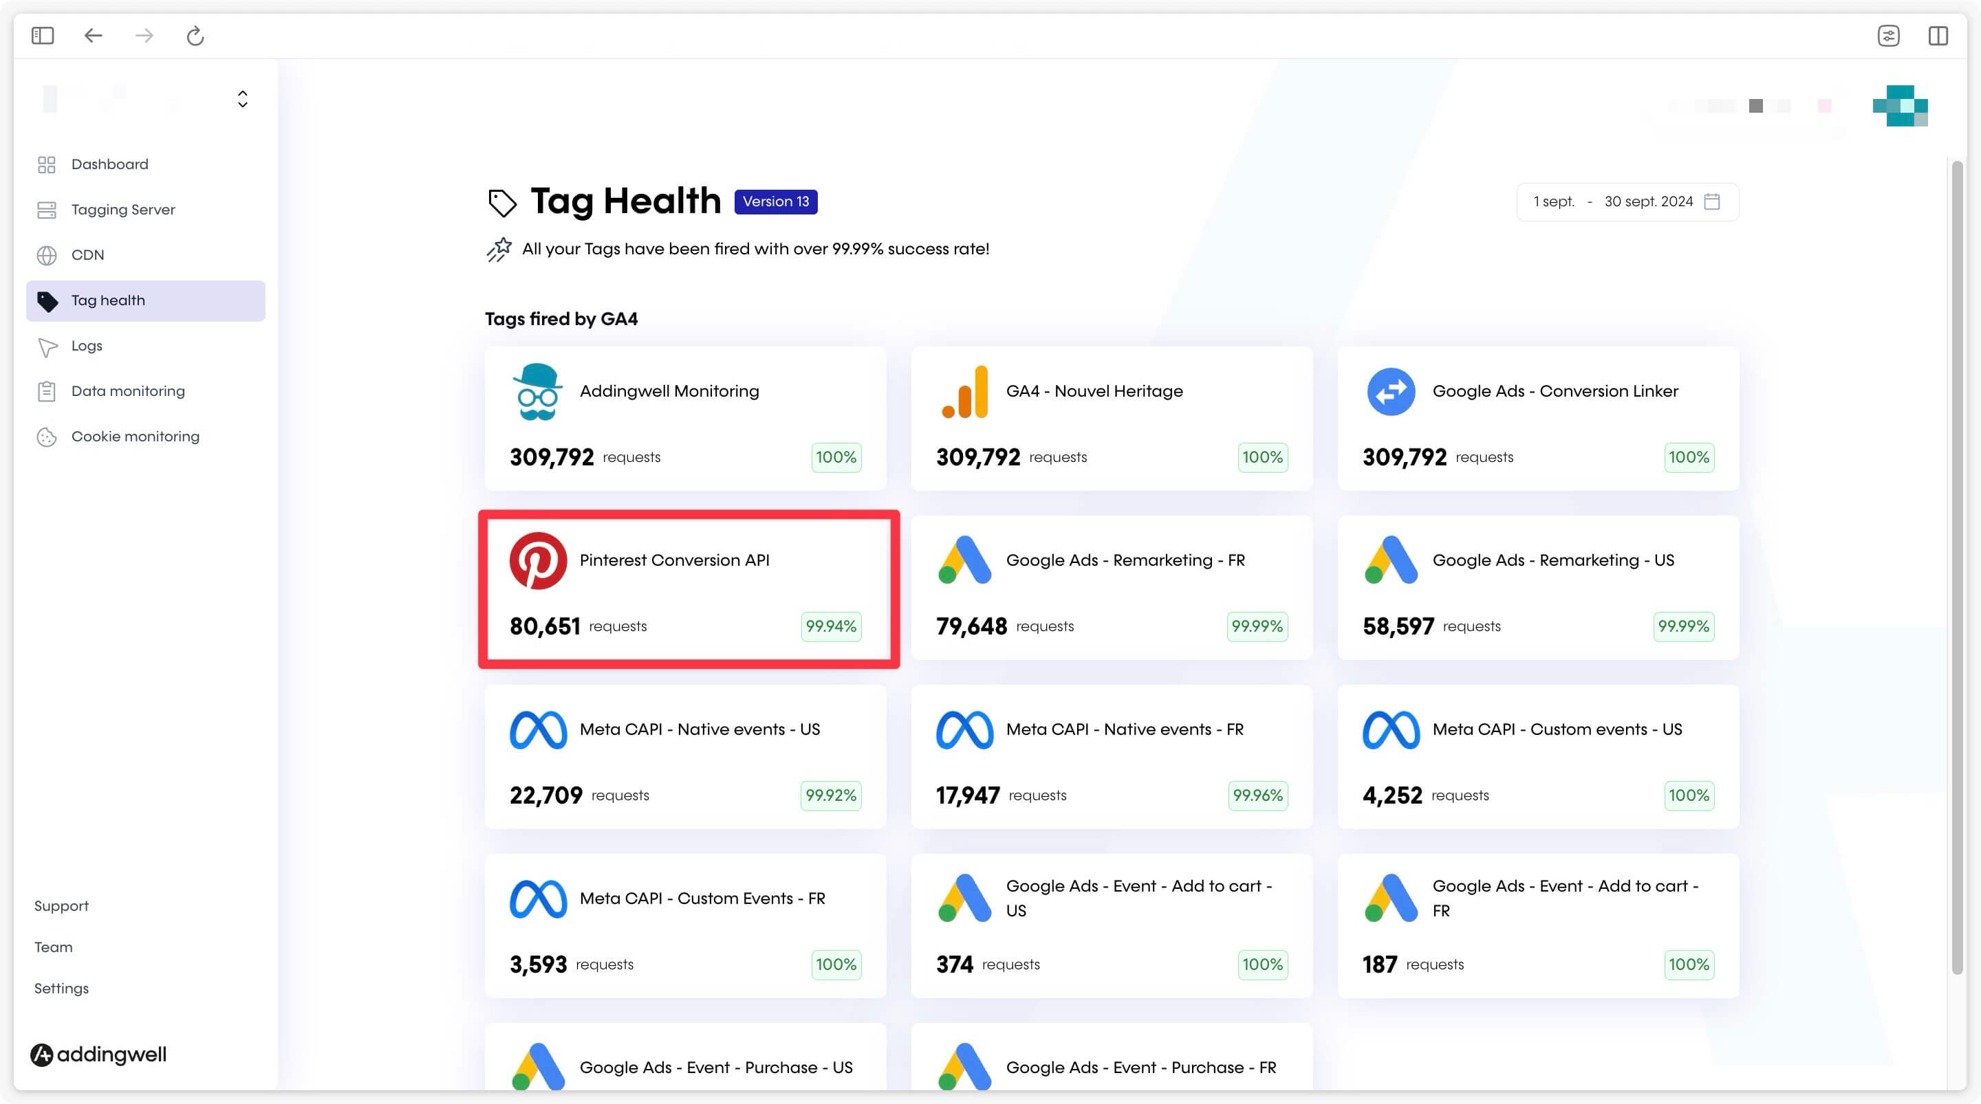Go forward with the right arrow
The height and width of the screenshot is (1104, 1981).
144,35
